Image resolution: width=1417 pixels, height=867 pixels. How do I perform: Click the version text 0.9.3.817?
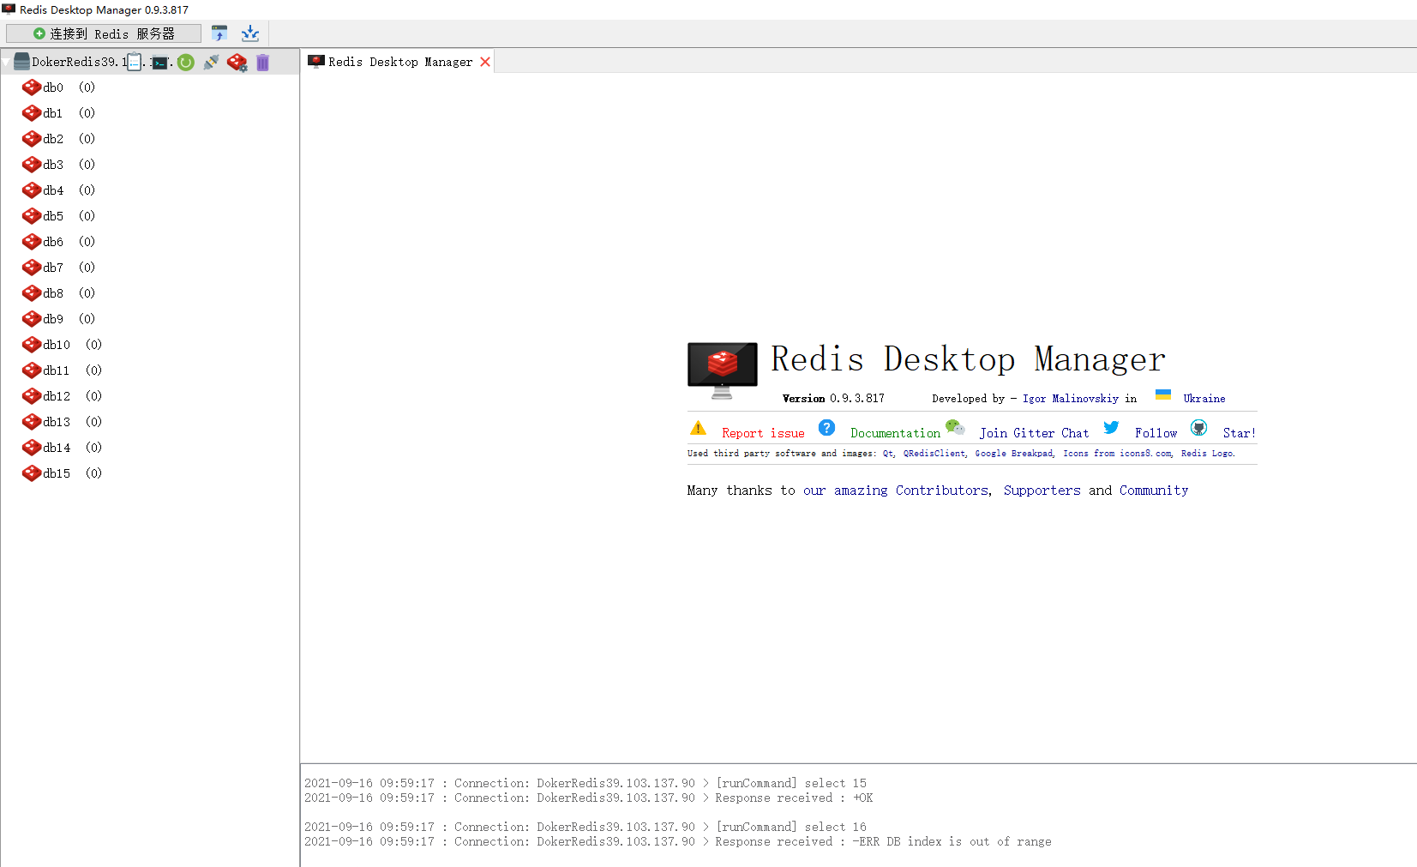[x=856, y=399]
